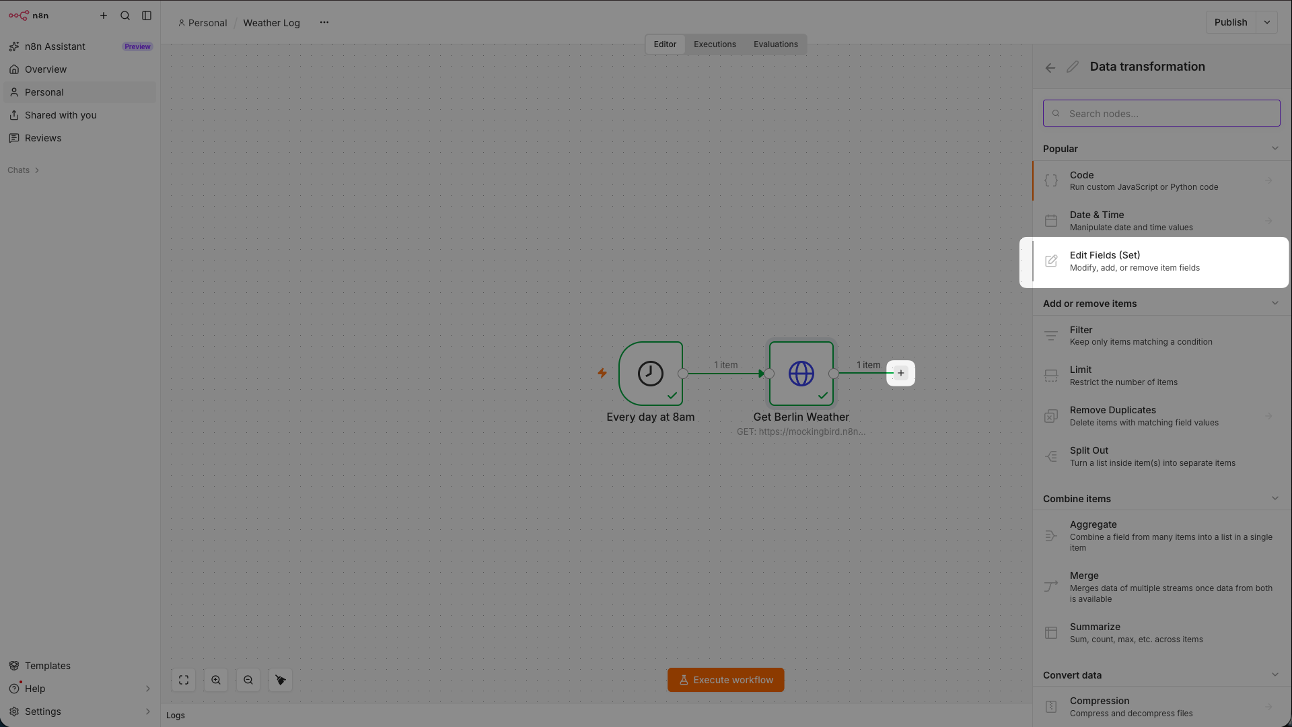This screenshot has height=727, width=1292.
Task: Click the Every day at 8am schedule node
Action: click(x=651, y=374)
